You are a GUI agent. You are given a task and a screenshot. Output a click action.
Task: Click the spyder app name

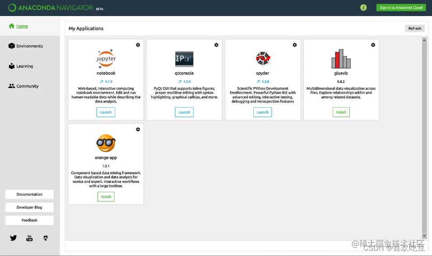(262, 73)
